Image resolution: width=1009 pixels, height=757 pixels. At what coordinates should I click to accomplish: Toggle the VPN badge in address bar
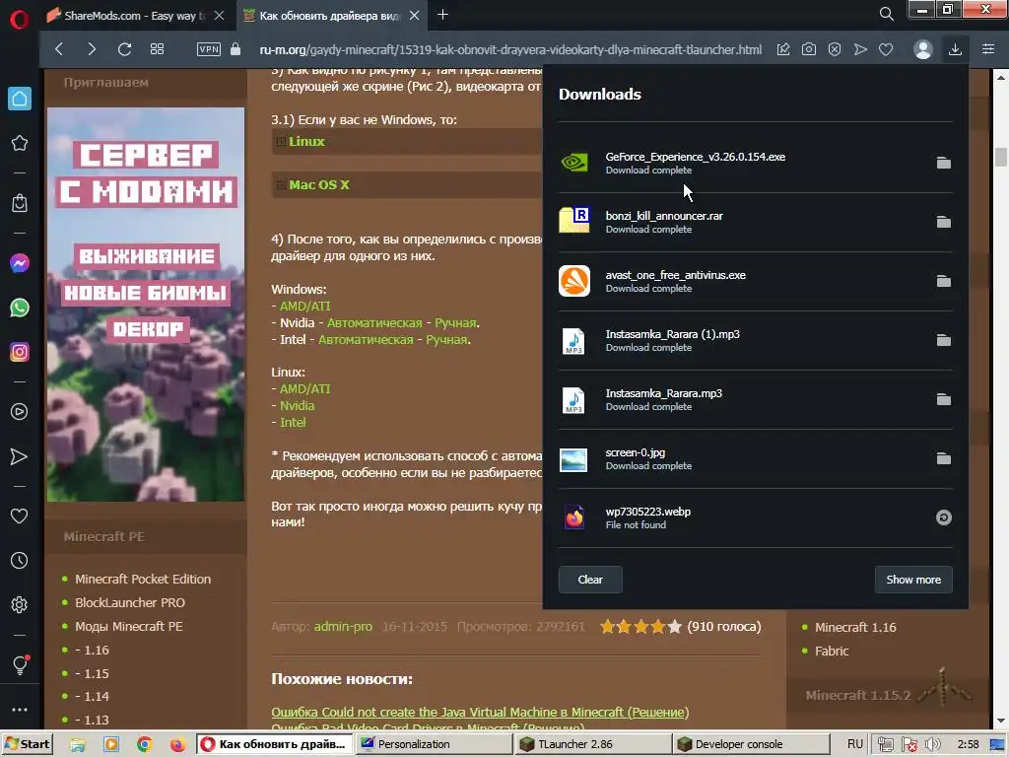(x=209, y=49)
